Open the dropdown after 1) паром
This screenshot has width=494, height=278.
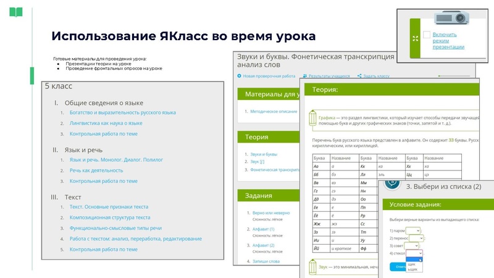pyautogui.click(x=412, y=230)
